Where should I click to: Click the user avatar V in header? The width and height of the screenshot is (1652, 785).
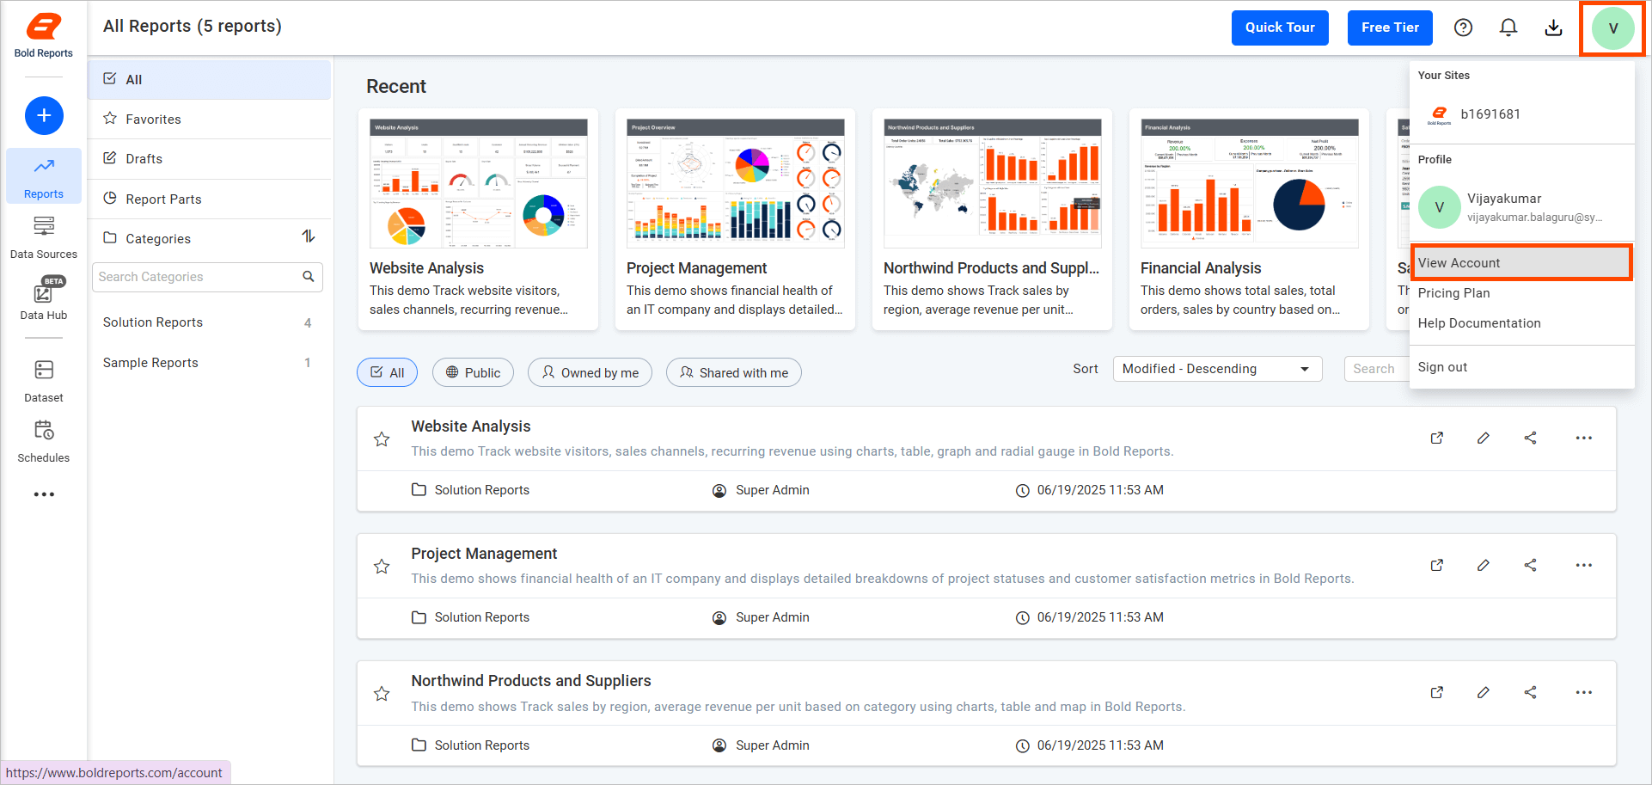click(1612, 28)
